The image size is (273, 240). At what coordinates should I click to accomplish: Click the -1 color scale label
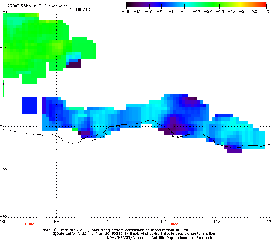click(x=183, y=12)
